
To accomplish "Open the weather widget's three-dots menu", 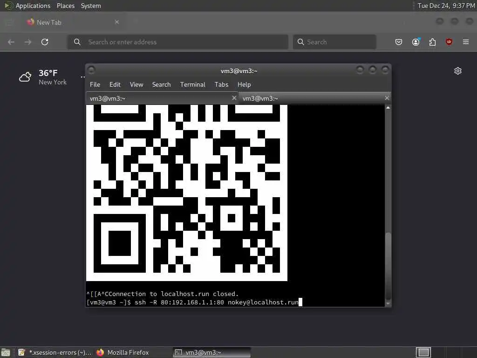I will click(83, 77).
